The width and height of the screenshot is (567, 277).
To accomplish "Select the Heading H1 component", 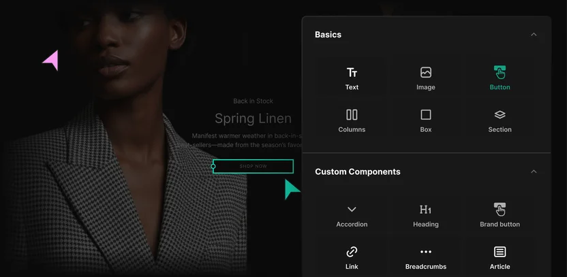I will pyautogui.click(x=426, y=216).
